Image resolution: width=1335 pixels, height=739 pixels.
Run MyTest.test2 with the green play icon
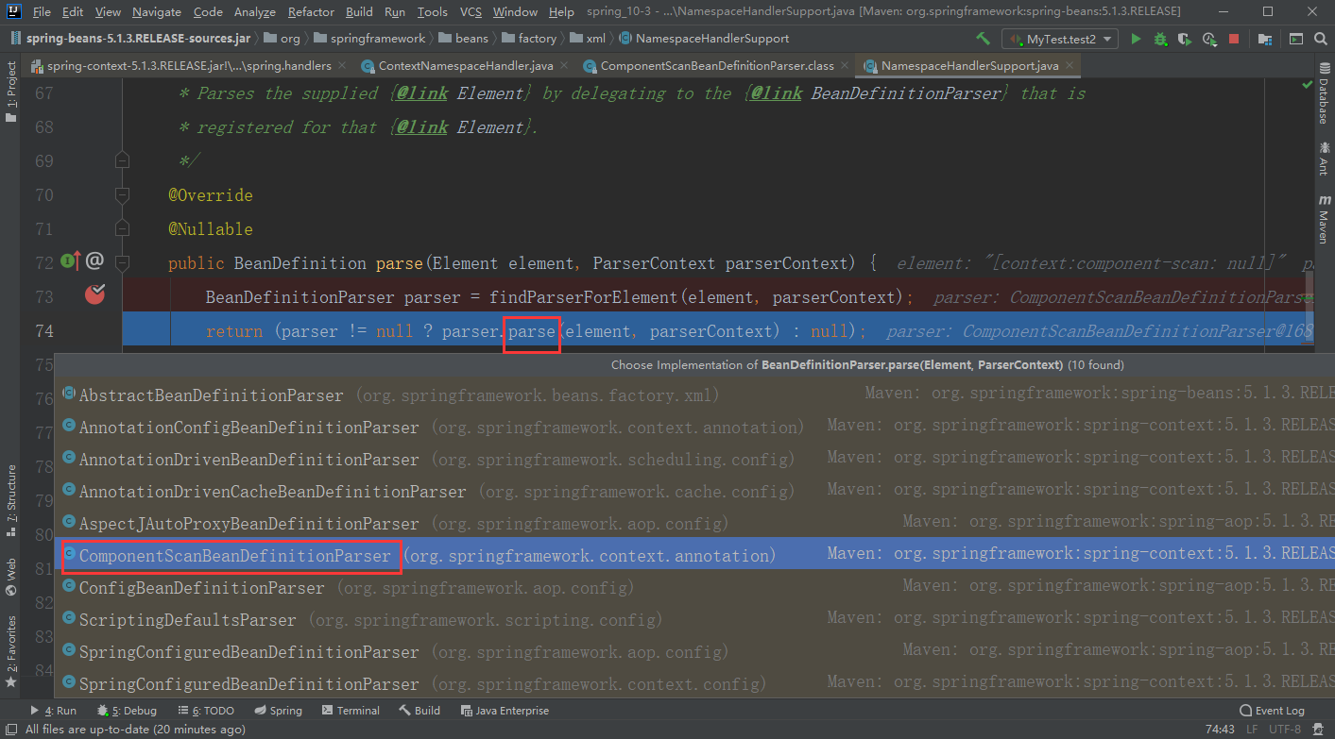1136,39
